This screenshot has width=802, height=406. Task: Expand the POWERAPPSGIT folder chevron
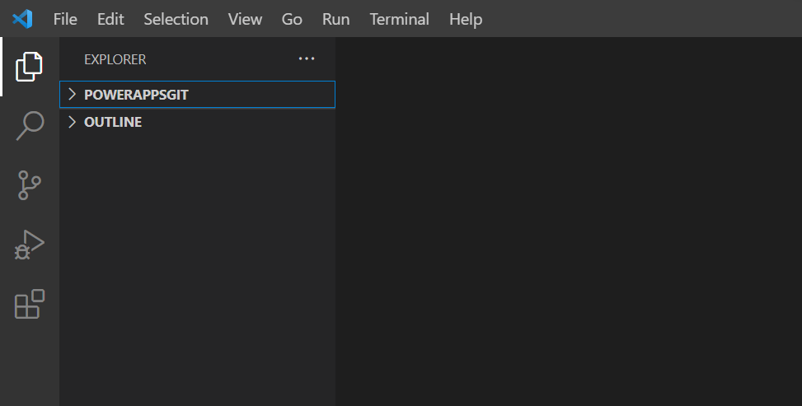[x=73, y=95]
